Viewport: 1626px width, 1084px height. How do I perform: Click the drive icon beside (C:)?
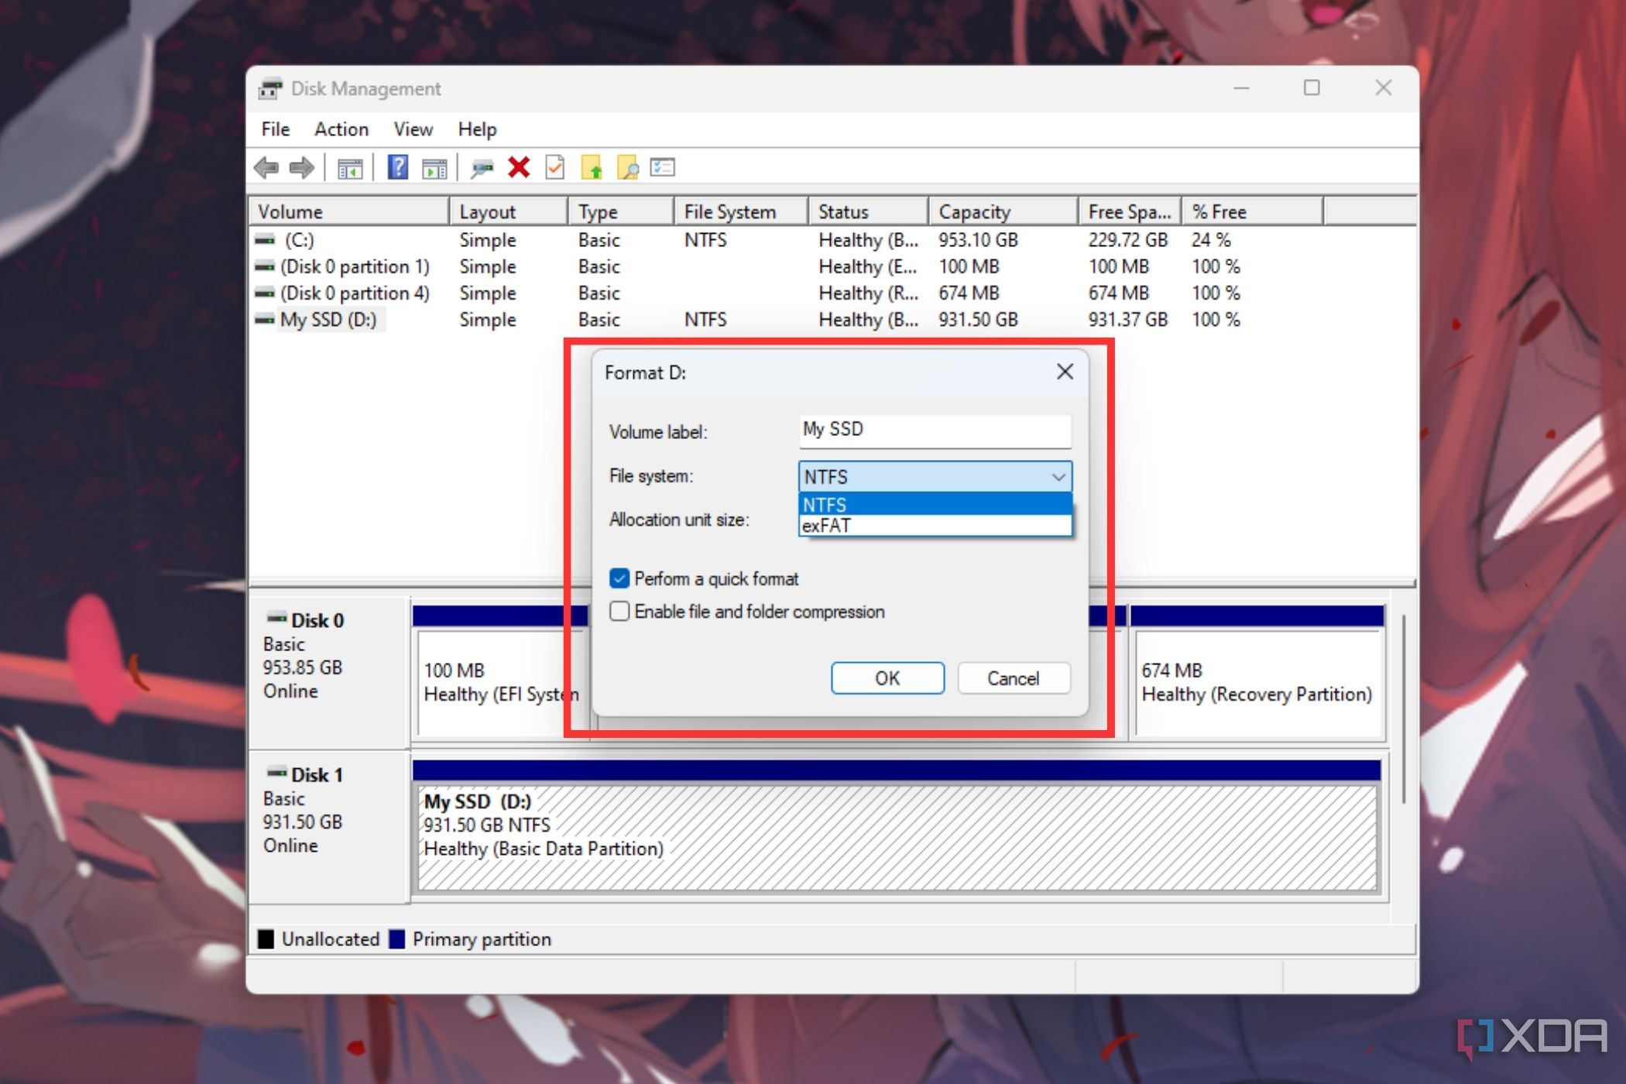[265, 240]
